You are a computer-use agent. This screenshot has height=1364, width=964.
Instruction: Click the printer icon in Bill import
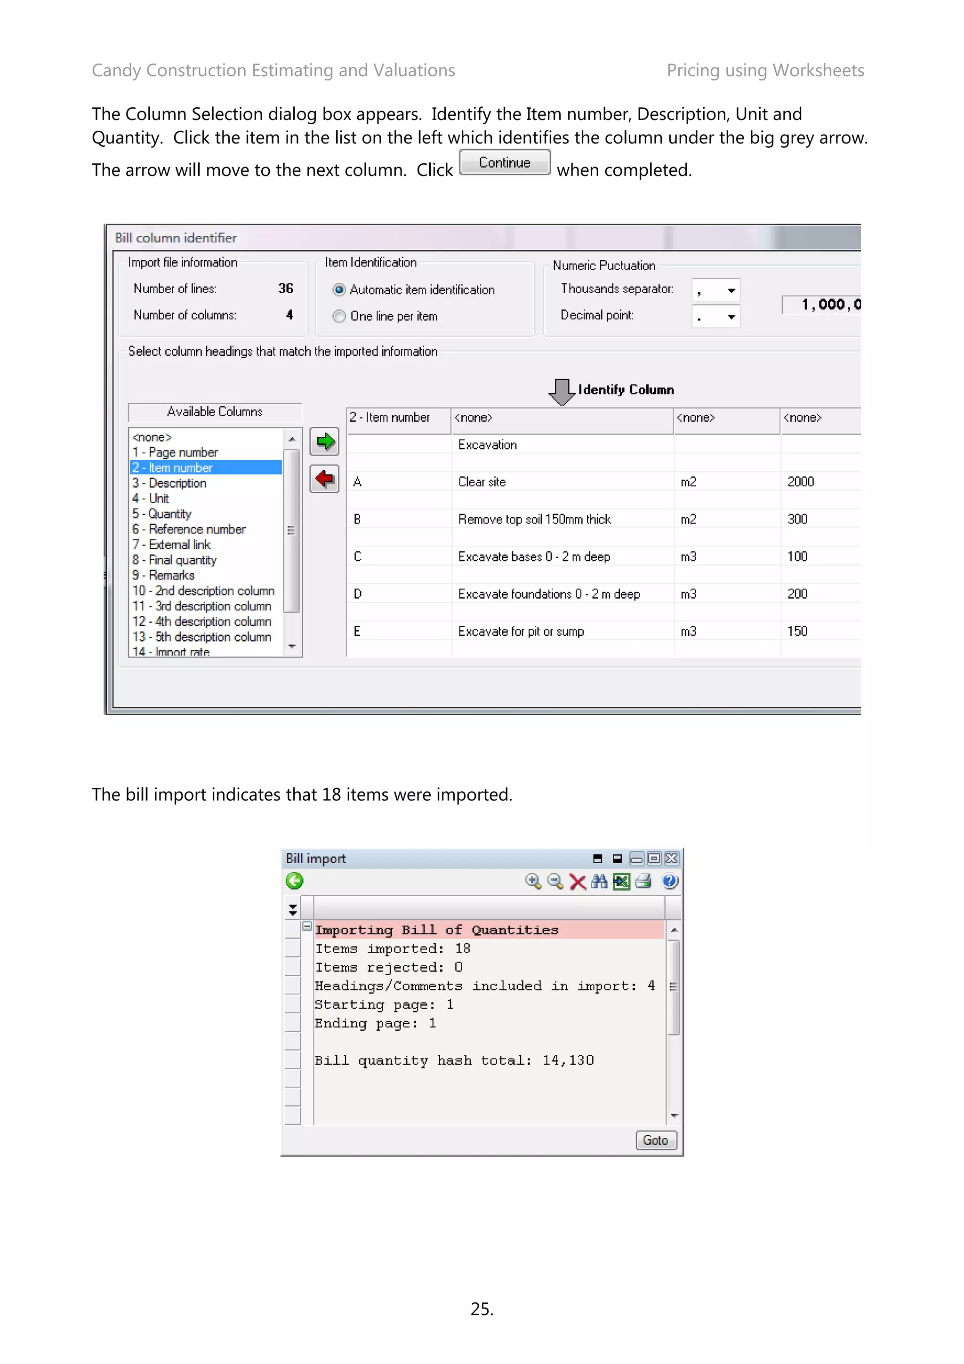pos(643,882)
